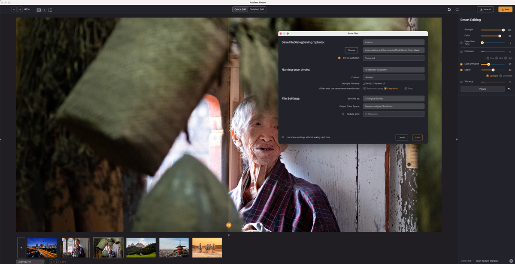Screen dimensions: 515x264
Task: Open help with the question mark icon
Action: click(x=511, y=261)
